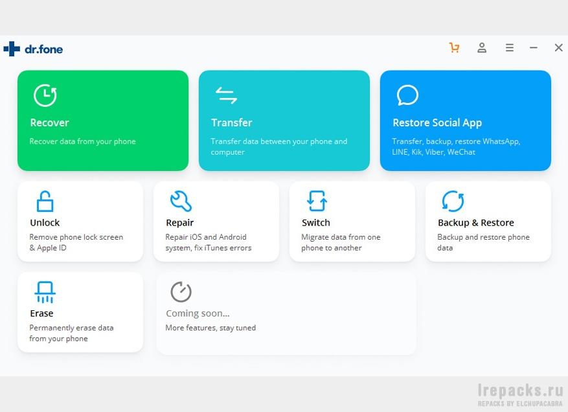The width and height of the screenshot is (568, 412).
Task: Open the shopping cart in title bar
Action: coord(454,48)
